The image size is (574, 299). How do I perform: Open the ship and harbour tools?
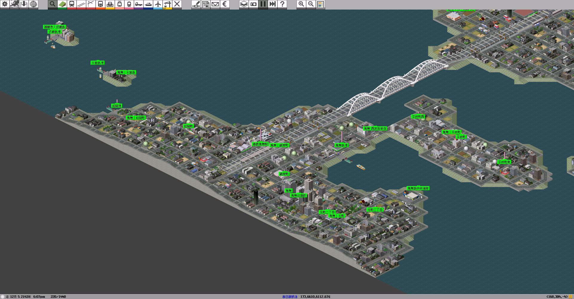click(x=148, y=4)
